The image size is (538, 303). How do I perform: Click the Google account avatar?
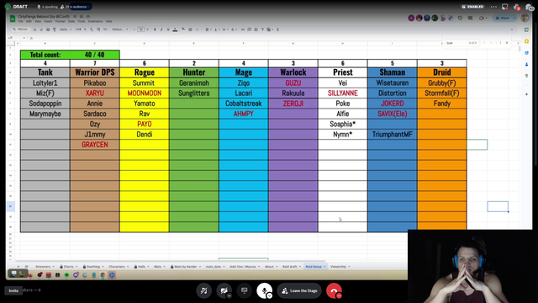(x=525, y=18)
